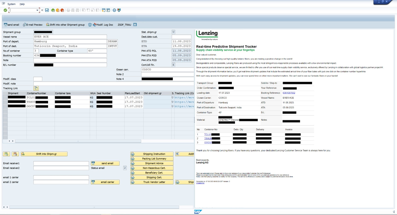
Task: Click inside the email 1 carrier field
Action: (61, 177)
